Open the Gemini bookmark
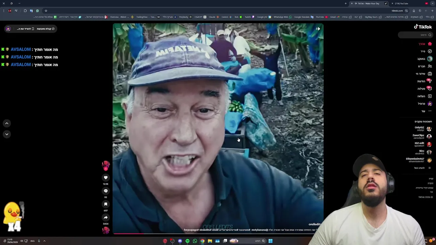Image resolution: width=436 pixels, height=245 pixels. (x=226, y=17)
